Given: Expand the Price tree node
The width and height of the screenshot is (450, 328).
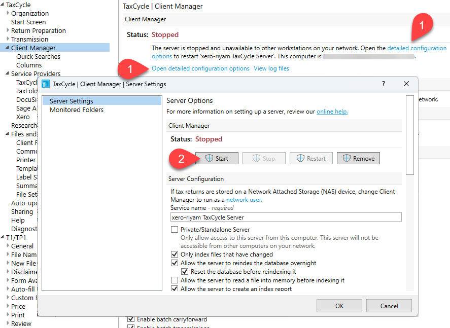Looking at the screenshot, I should (8, 306).
